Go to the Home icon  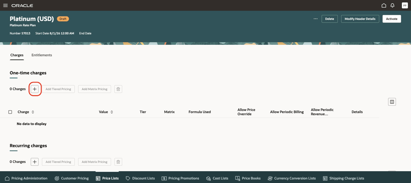click(384, 5)
